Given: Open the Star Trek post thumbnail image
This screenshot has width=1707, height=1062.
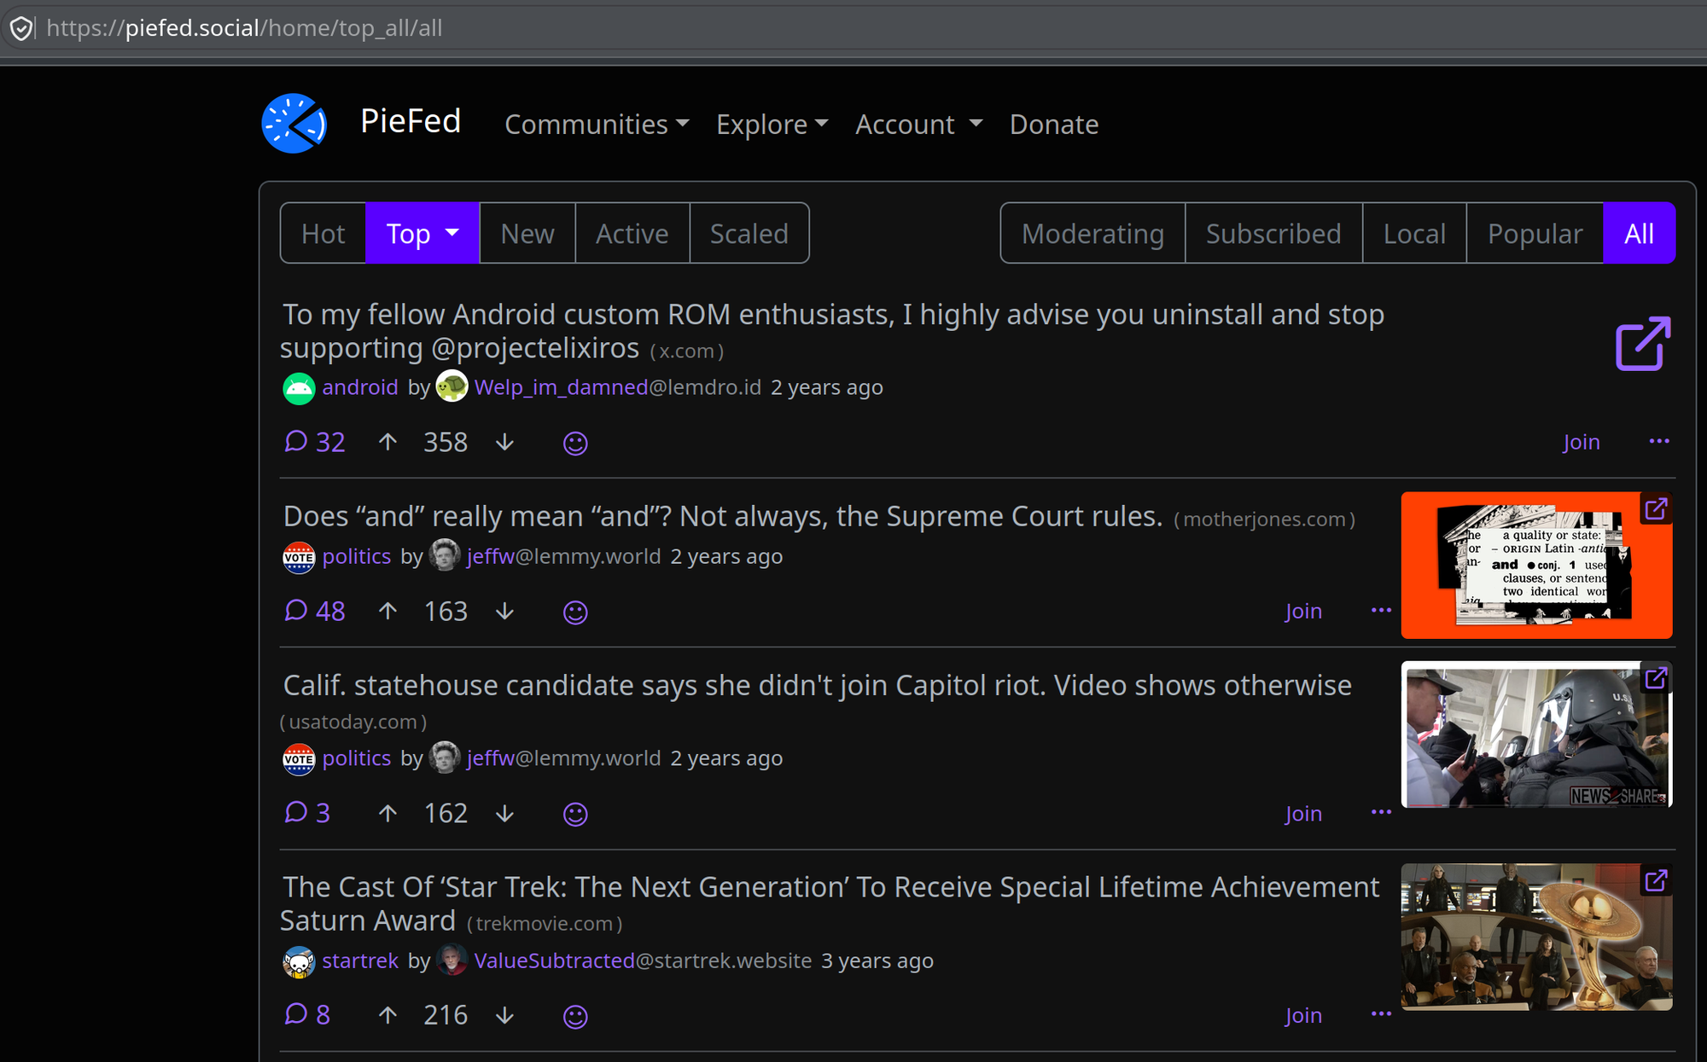Looking at the screenshot, I should point(1536,937).
